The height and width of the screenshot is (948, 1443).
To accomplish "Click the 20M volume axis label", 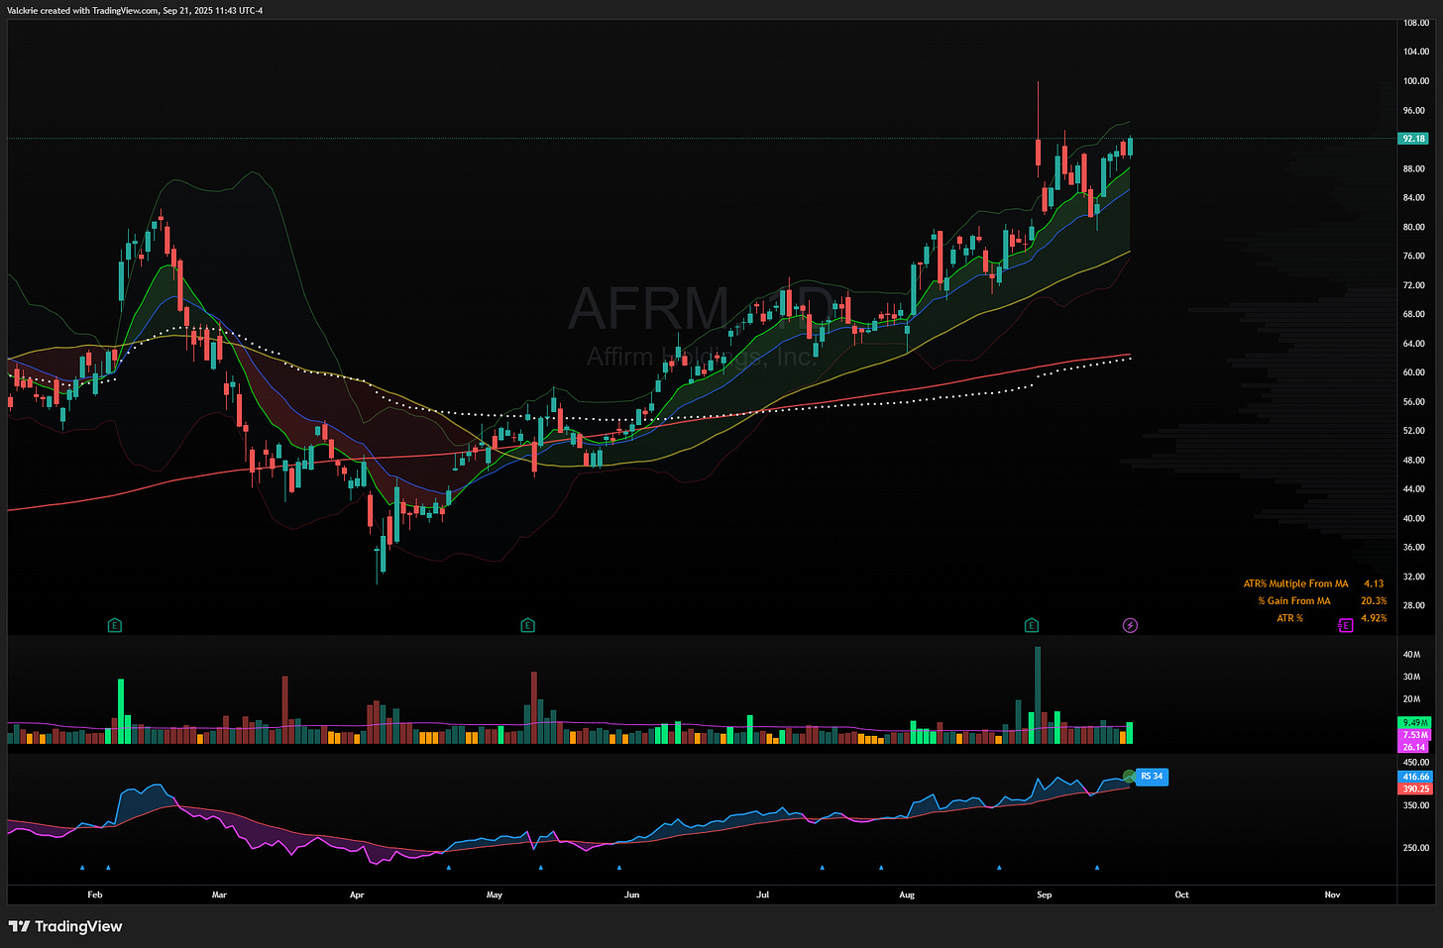I will (x=1412, y=699).
